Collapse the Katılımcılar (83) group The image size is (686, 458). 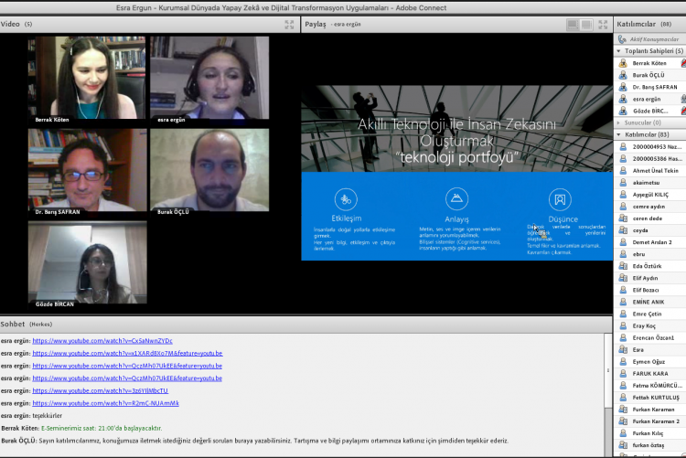pos(619,134)
